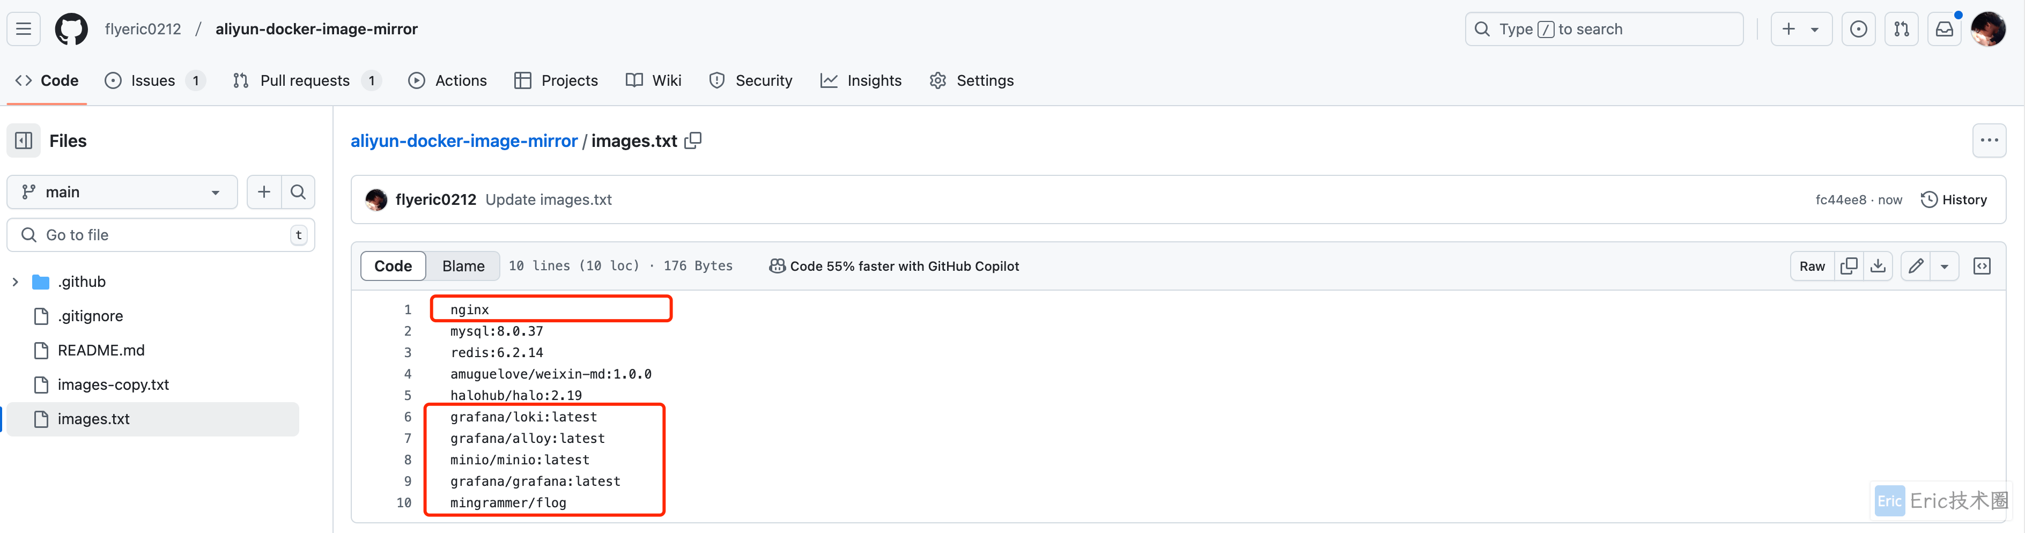Open the images-copy.txt file
The height and width of the screenshot is (533, 2025).
(x=113, y=384)
